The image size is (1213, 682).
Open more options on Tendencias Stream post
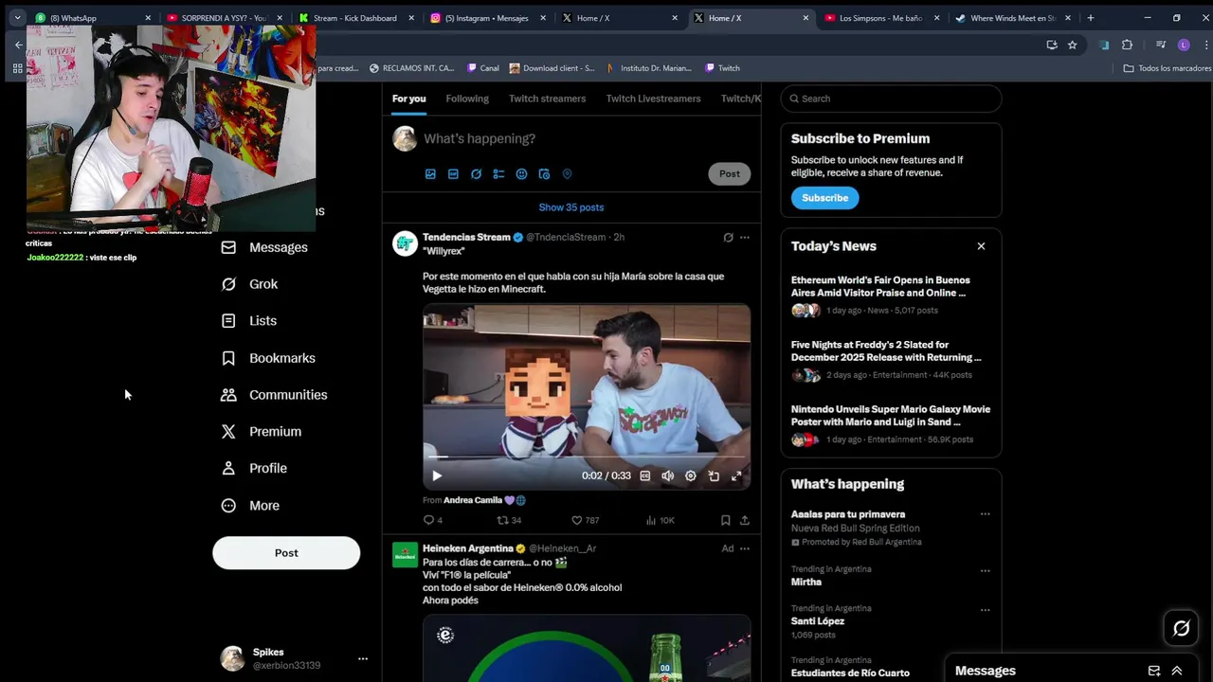tap(745, 238)
